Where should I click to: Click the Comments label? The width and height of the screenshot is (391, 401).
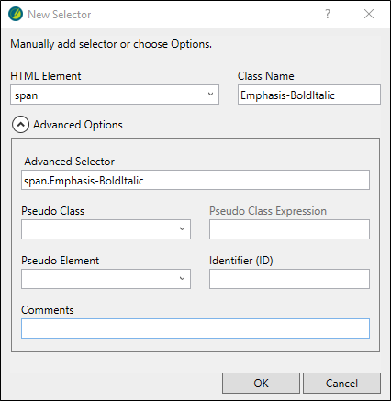point(48,310)
